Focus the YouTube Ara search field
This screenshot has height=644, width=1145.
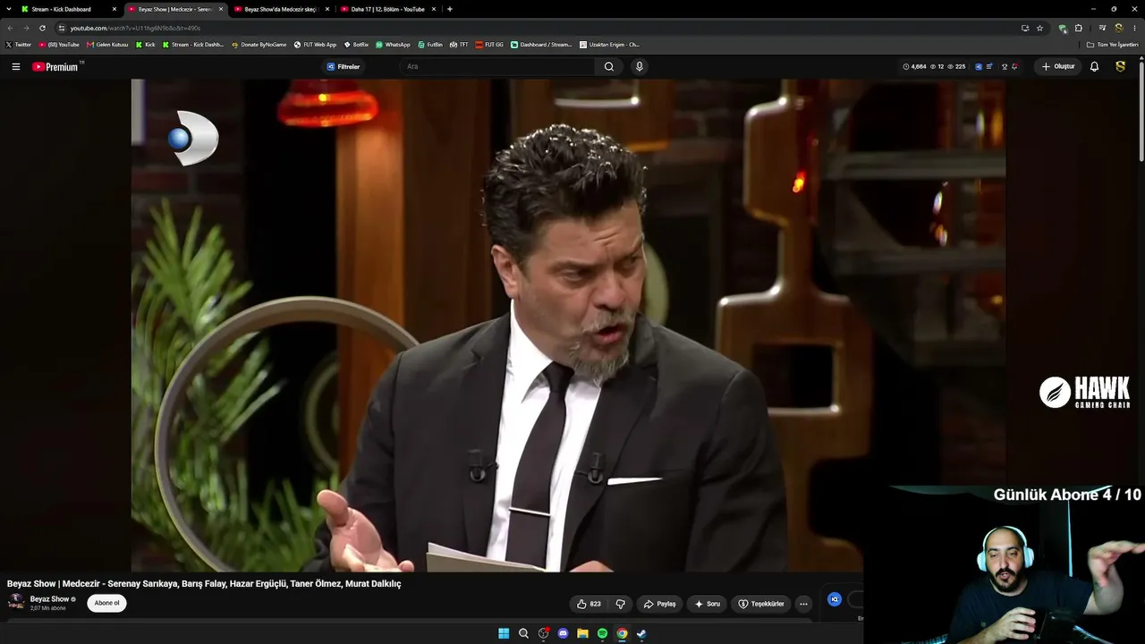pos(497,66)
